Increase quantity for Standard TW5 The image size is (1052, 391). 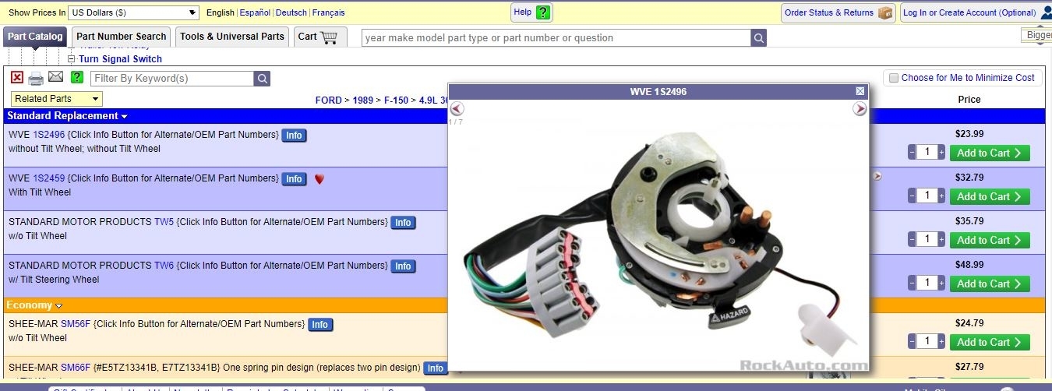pyautogui.click(x=941, y=240)
